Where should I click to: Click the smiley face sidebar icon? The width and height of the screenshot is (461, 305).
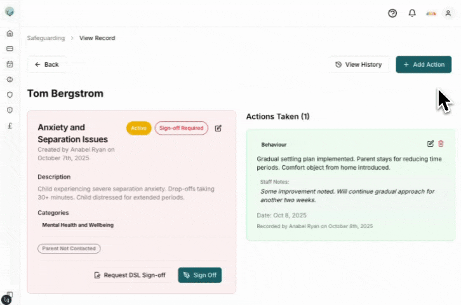click(x=10, y=79)
